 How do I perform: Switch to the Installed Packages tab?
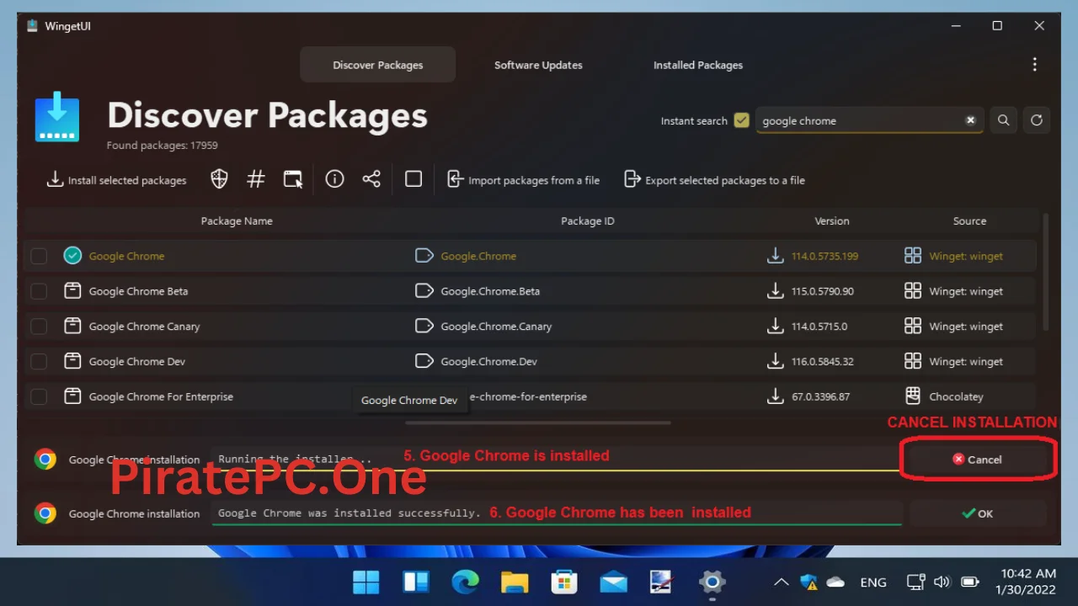698,65
